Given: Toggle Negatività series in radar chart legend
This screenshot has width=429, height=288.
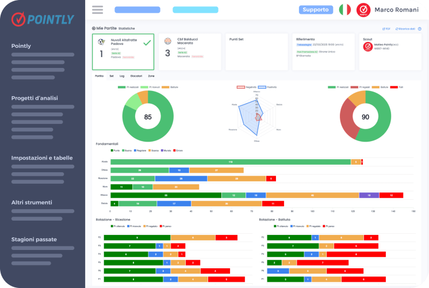Looking at the screenshot, I should 247,87.
